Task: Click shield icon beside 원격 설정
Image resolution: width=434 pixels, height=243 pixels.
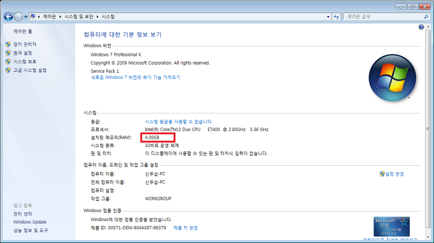Action: pyautogui.click(x=8, y=53)
